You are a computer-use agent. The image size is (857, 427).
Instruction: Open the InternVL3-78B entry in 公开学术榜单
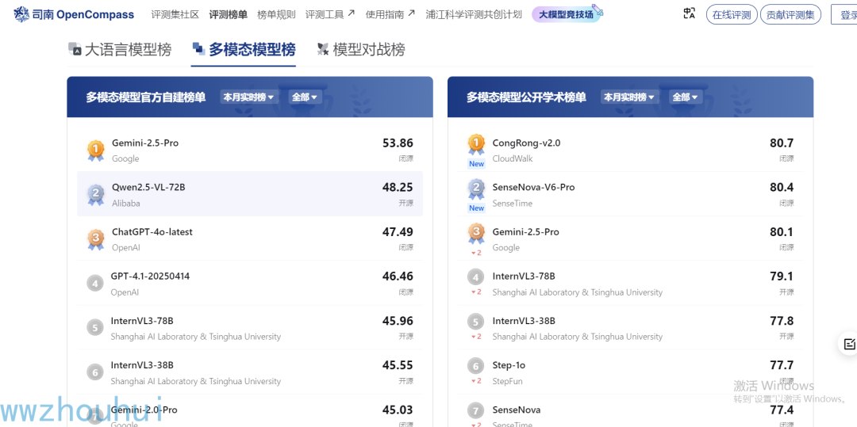[x=524, y=276]
